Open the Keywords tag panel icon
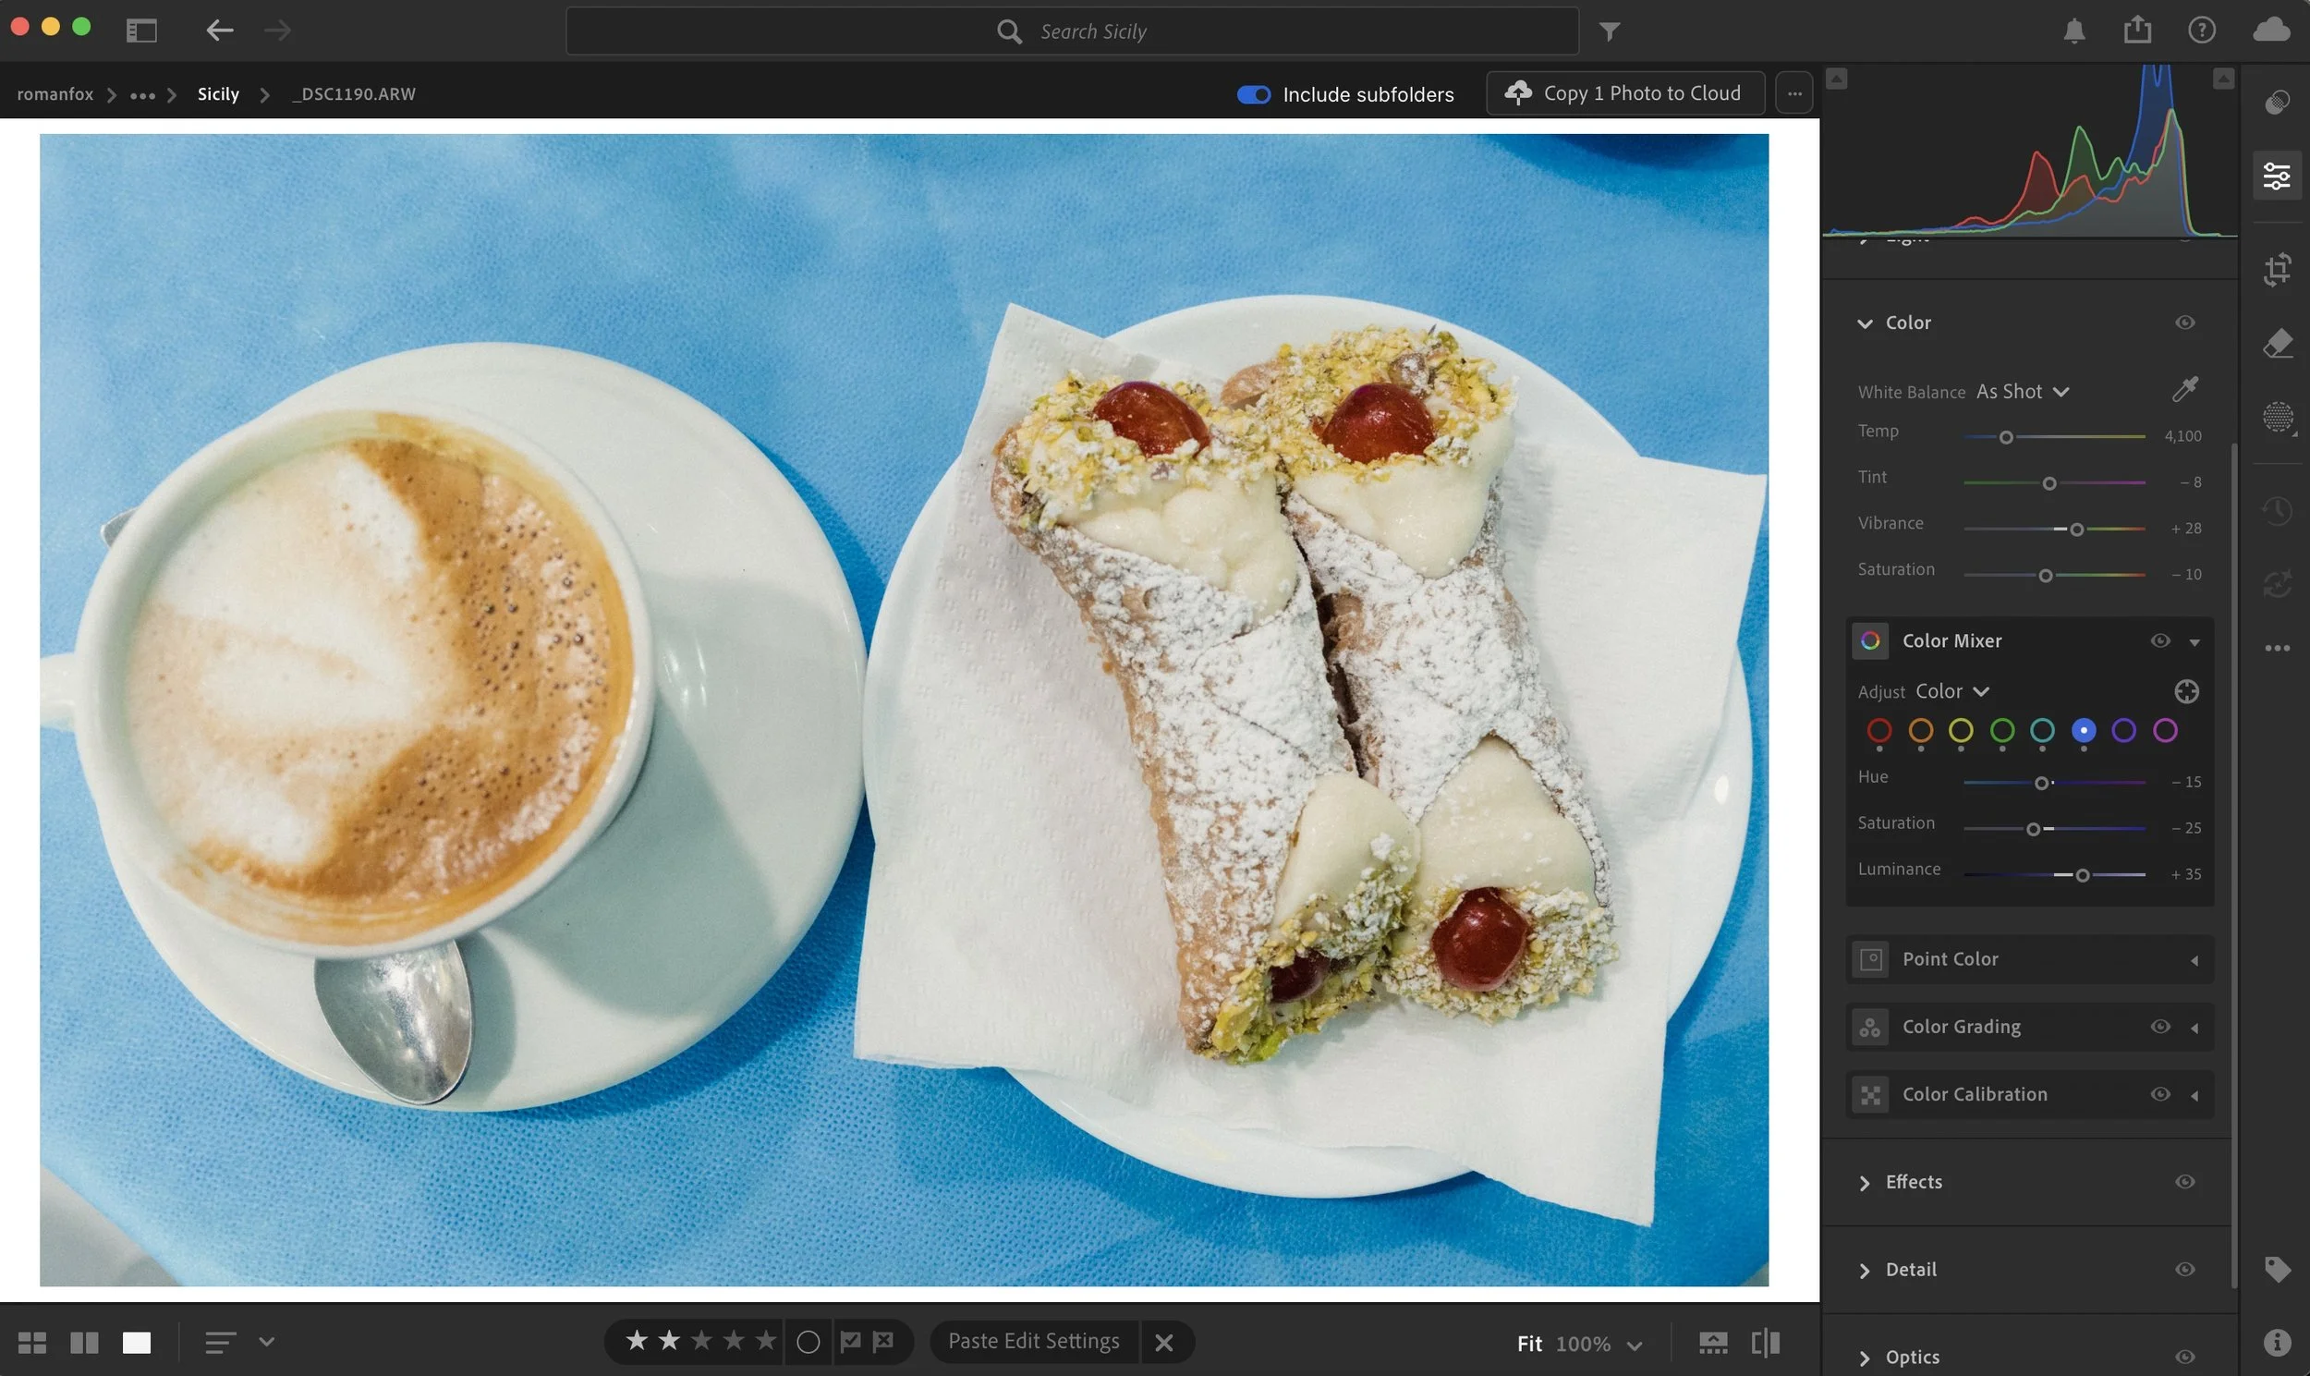 2277,1269
